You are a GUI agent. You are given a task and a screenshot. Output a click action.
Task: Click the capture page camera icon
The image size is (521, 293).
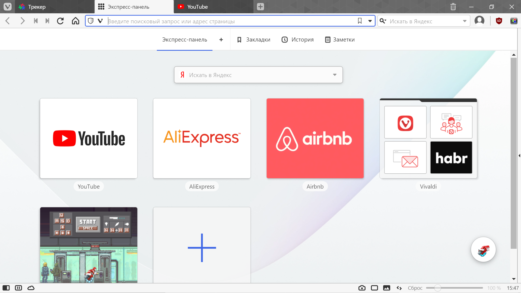click(x=362, y=288)
